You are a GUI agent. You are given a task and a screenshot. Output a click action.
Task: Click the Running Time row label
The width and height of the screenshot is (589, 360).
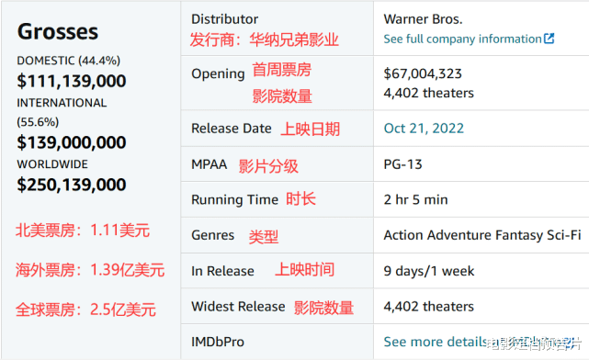[x=235, y=199]
